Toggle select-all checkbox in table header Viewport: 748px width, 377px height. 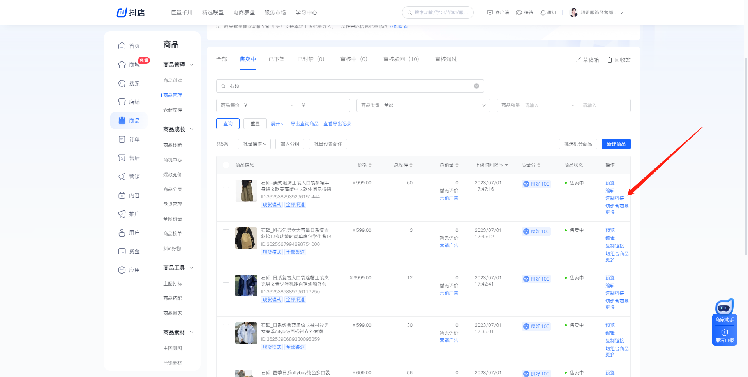point(226,165)
